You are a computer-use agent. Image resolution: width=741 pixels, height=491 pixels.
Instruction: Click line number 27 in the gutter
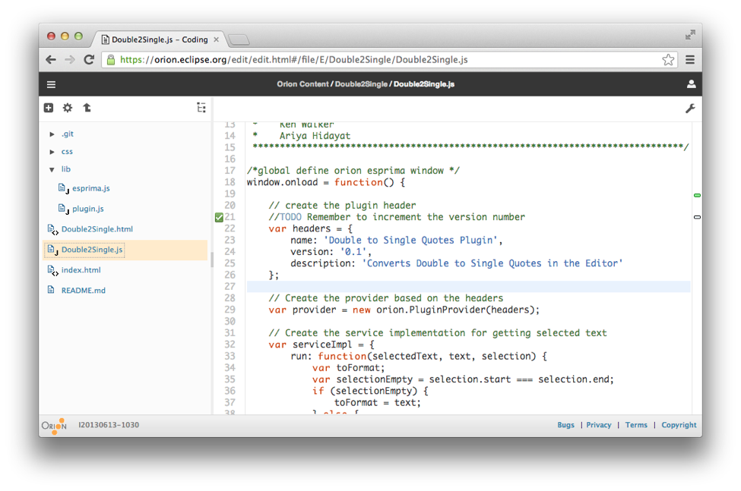pos(230,286)
